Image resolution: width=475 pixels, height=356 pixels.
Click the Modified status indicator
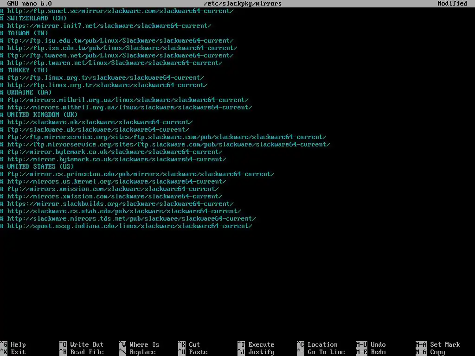(x=452, y=3)
